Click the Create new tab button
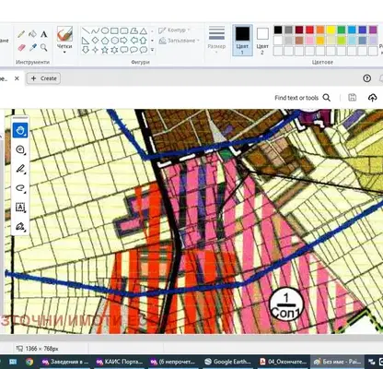This screenshot has height=369, width=383. [x=43, y=78]
